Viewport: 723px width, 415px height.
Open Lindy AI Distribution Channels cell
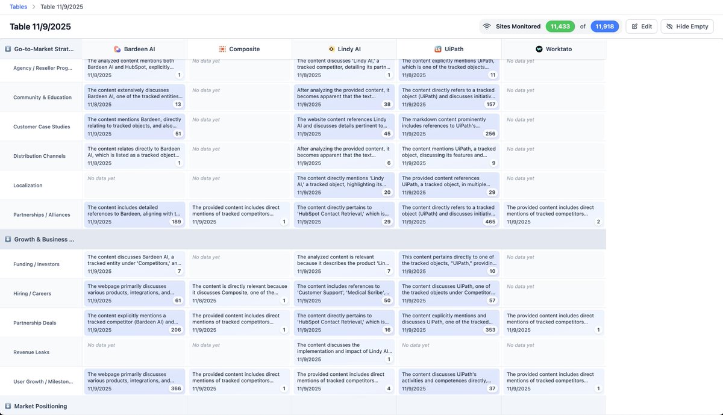click(344, 156)
